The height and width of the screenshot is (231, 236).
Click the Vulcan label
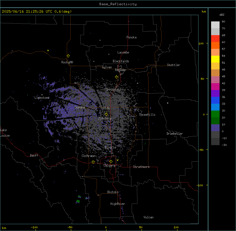pos(148,217)
